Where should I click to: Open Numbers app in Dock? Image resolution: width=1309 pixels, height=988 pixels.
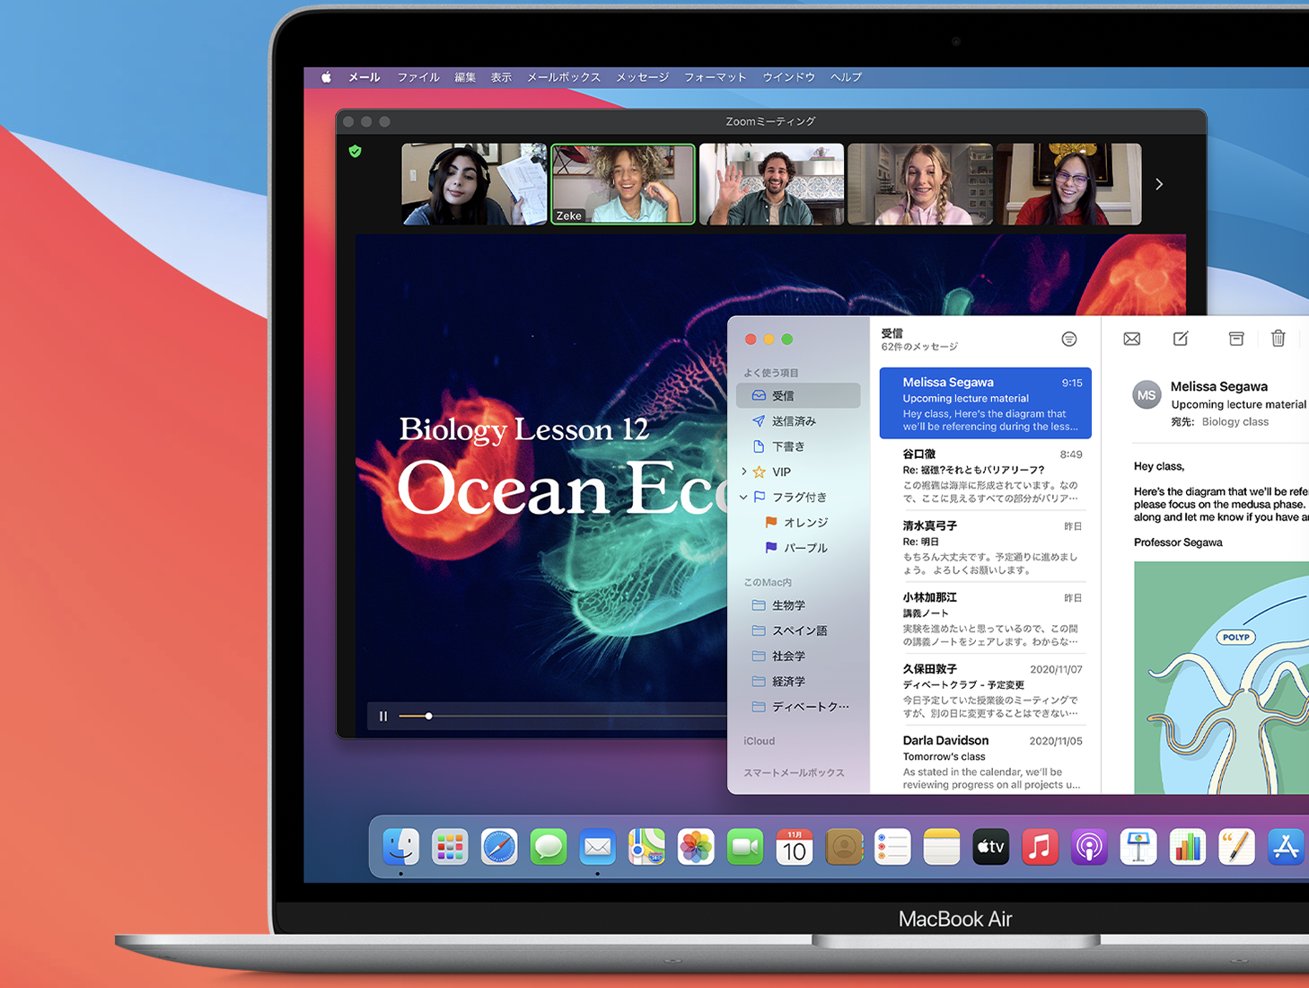pyautogui.click(x=1188, y=846)
